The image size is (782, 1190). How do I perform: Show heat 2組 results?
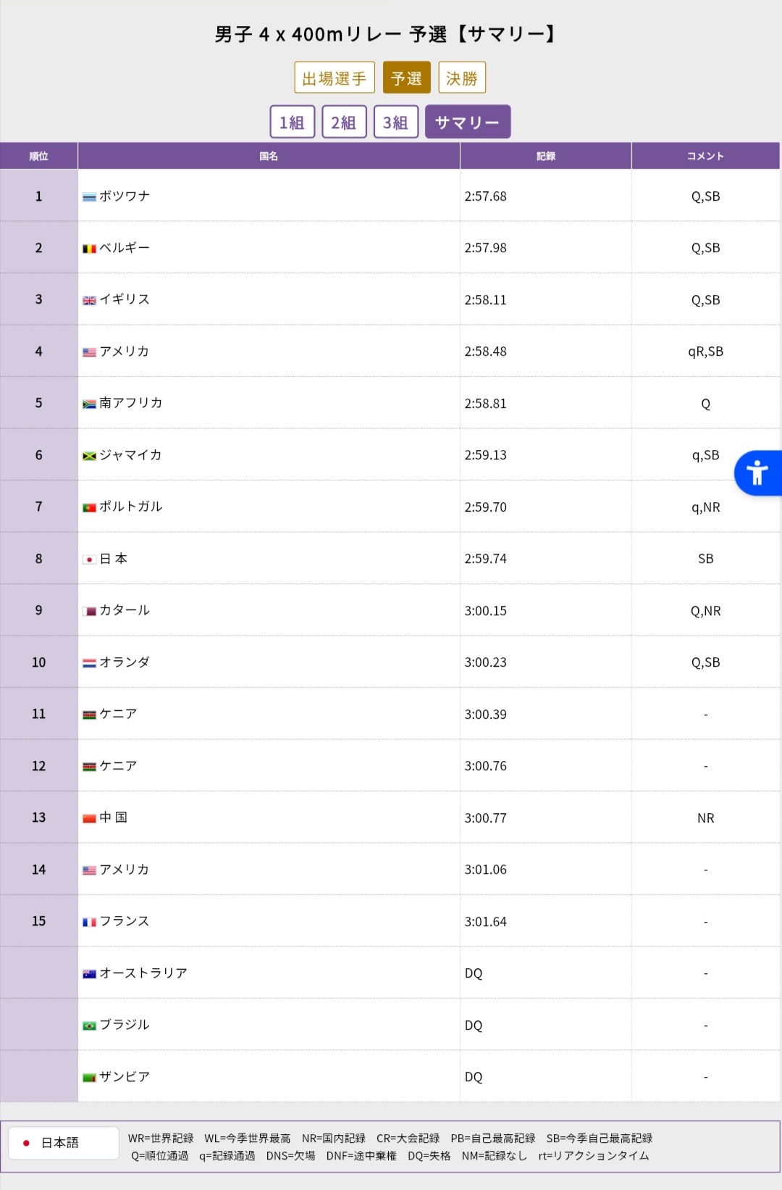[344, 122]
